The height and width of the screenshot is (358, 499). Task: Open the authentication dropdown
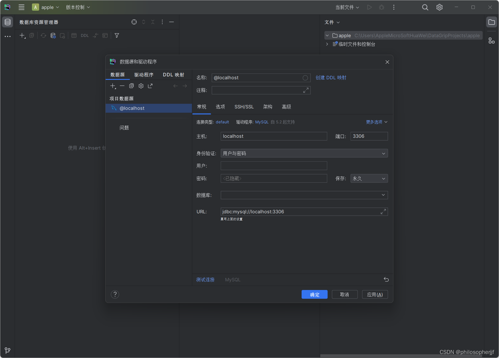coord(304,153)
